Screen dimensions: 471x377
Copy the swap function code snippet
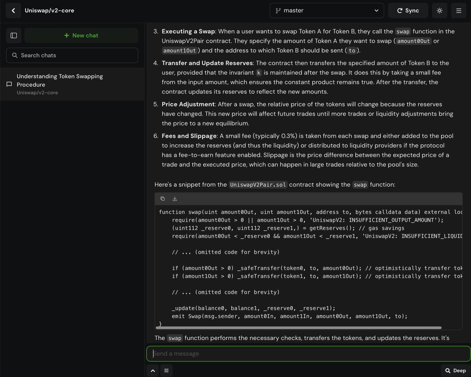coord(162,199)
